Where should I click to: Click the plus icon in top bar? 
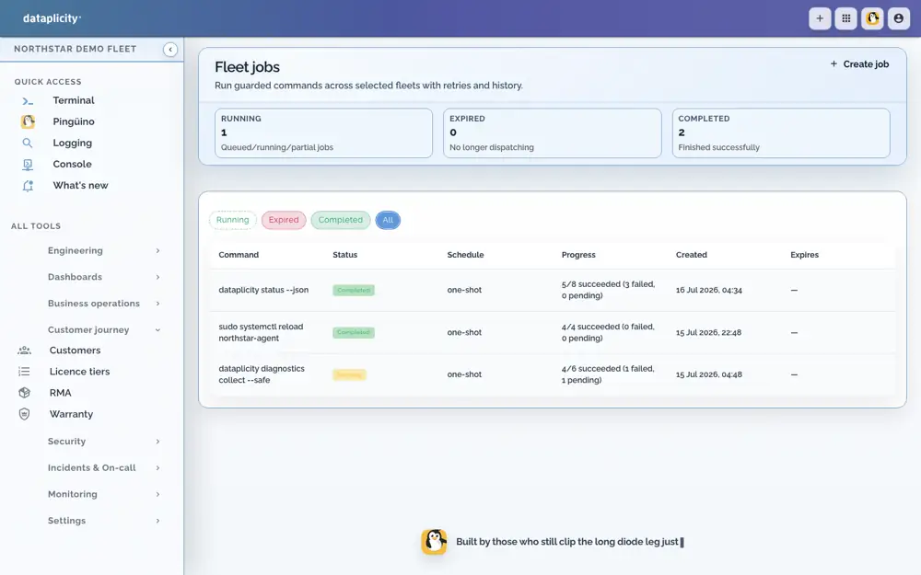tap(820, 18)
